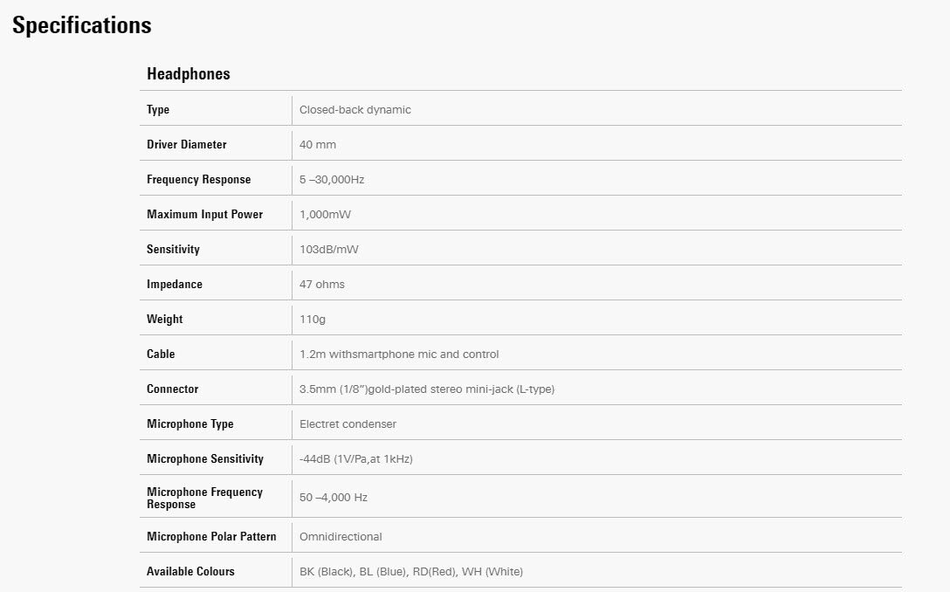
Task: Click the 5 –30,000Hz value
Action: 332,180
